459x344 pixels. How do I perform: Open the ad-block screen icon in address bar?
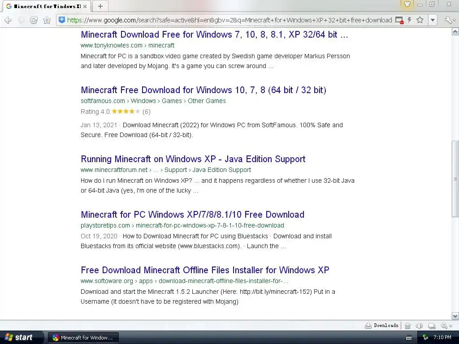click(x=399, y=20)
